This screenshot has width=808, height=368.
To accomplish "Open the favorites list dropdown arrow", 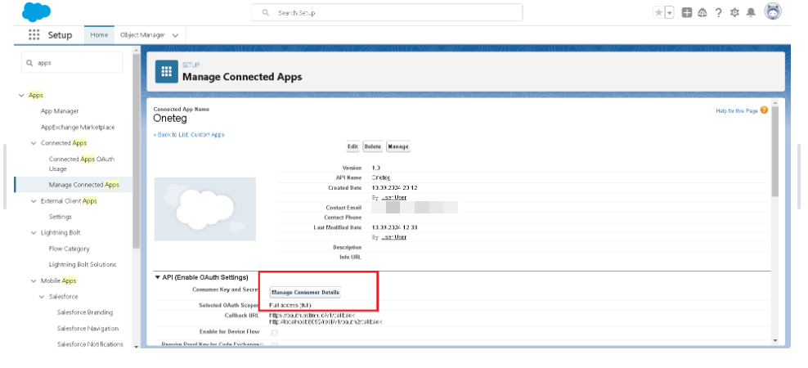I will pos(670,12).
